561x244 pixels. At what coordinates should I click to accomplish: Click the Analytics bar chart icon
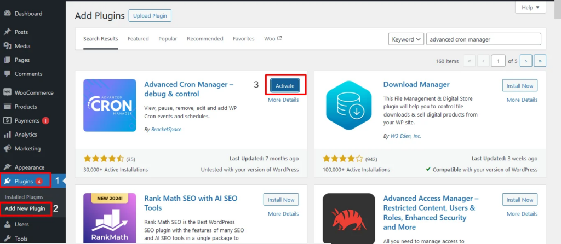pyautogui.click(x=7, y=135)
